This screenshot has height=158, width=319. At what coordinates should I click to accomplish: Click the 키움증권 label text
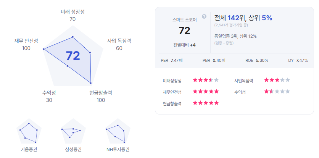pyautogui.click(x=29, y=150)
